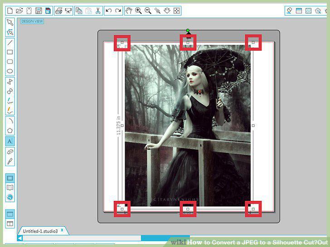Pick the Line drawing tool
Viewport: 330px width, 247px height.
10,43
